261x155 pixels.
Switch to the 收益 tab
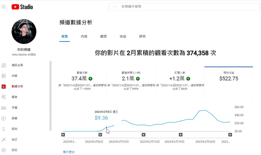click(x=123, y=36)
